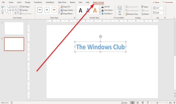The width and height of the screenshot is (176, 104).
Task: Switch to the Design tab
Action: (28, 2)
